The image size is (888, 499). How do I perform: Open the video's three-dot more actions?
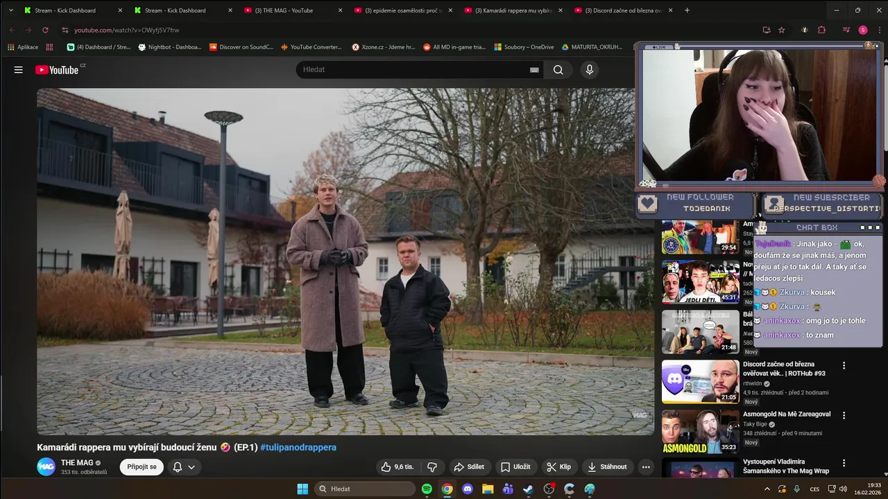646,467
